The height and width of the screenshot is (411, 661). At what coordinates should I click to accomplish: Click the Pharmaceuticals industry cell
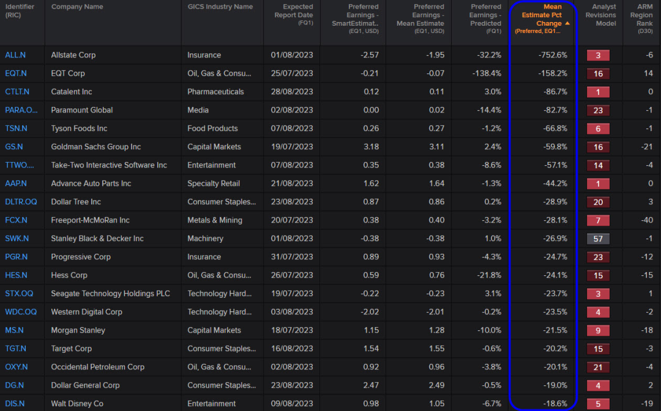pos(215,92)
